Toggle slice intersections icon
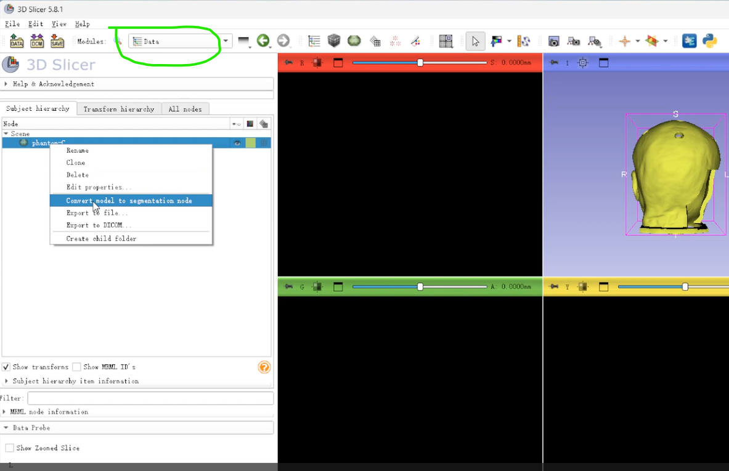The width and height of the screenshot is (729, 471). click(653, 41)
